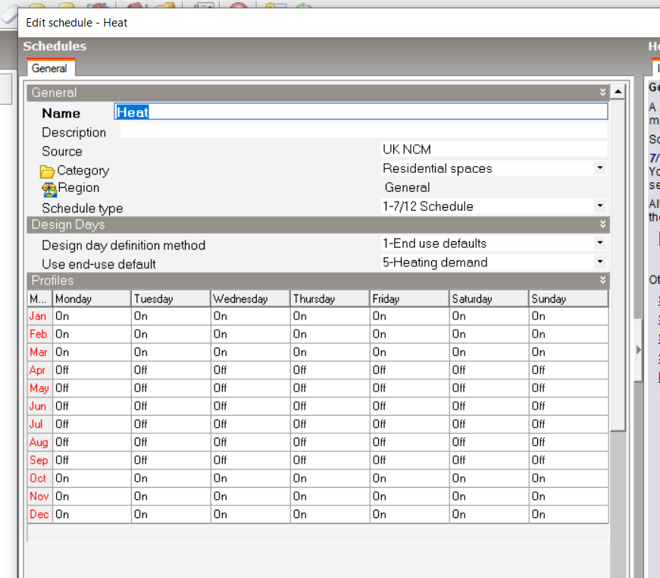Select September Saturday Off cell

point(489,460)
